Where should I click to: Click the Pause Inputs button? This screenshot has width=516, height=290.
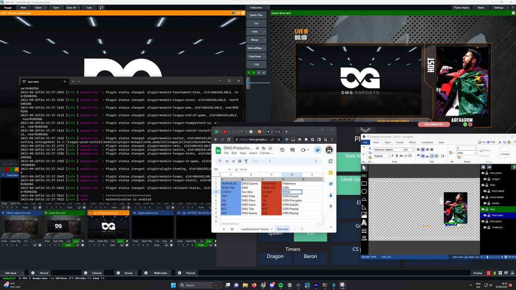[461, 7]
